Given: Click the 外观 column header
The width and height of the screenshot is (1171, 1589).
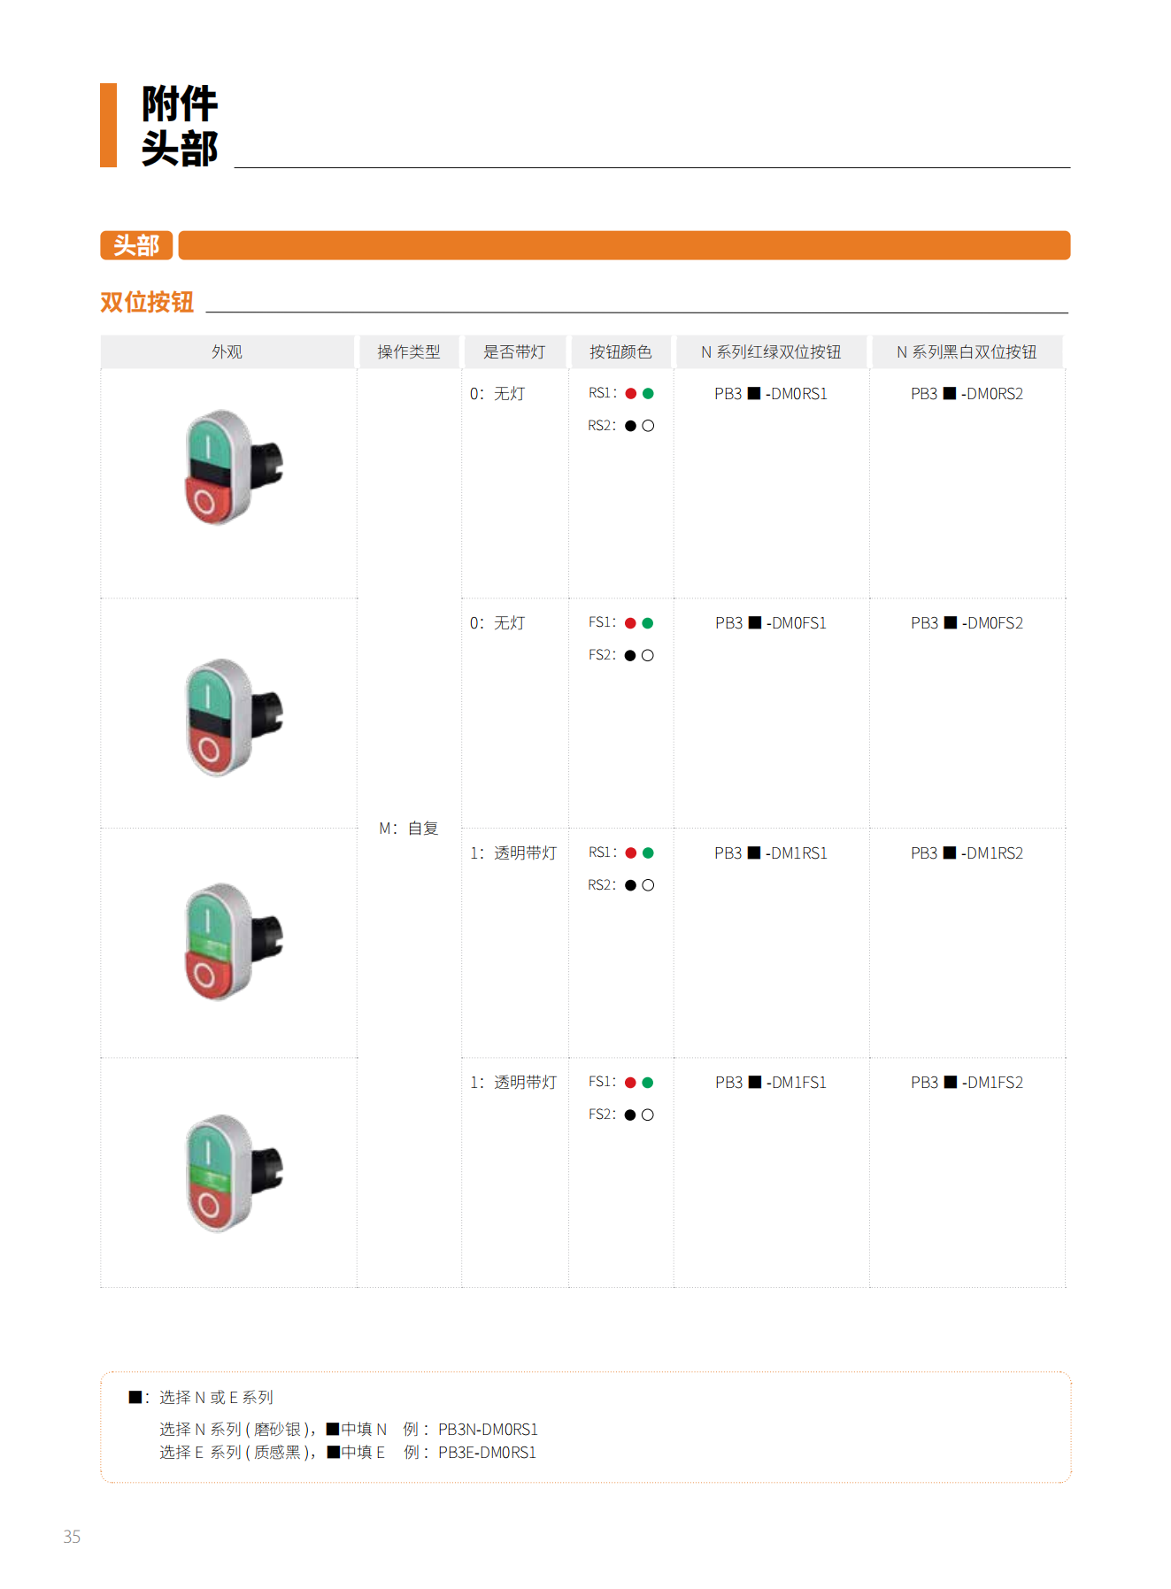Looking at the screenshot, I should [227, 351].
